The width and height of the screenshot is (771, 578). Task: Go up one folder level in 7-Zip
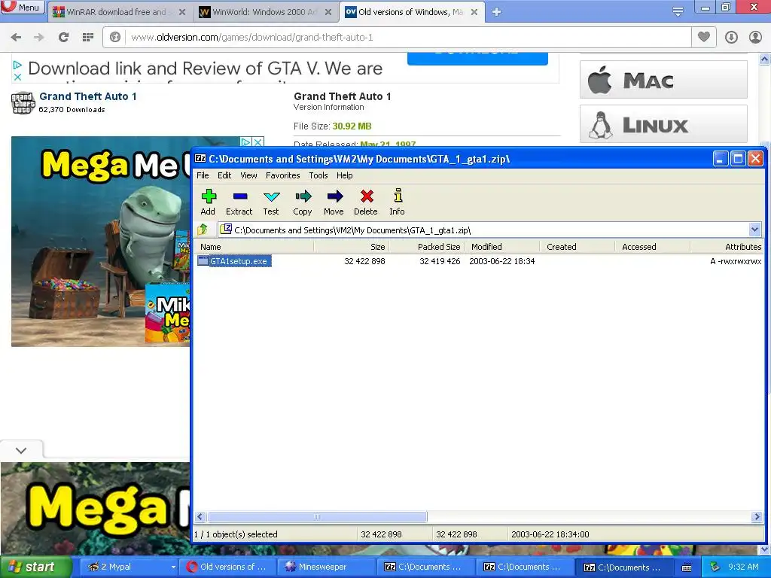(203, 230)
